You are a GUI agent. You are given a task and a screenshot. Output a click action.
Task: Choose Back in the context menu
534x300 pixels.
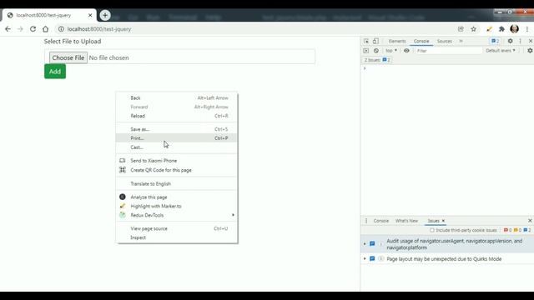pyautogui.click(x=177, y=98)
